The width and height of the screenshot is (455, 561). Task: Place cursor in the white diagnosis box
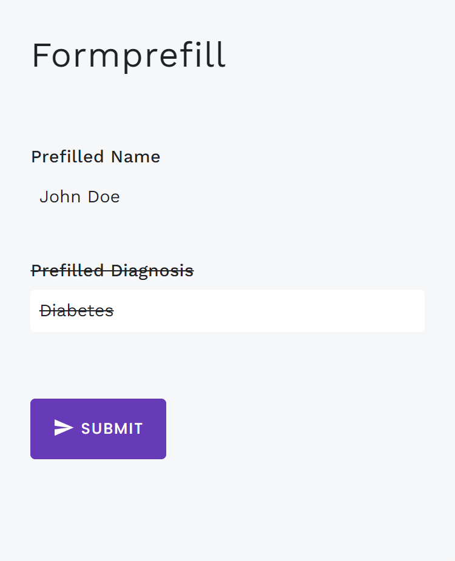[x=227, y=311]
